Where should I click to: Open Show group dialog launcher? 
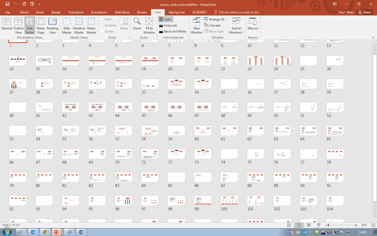pos(128,38)
